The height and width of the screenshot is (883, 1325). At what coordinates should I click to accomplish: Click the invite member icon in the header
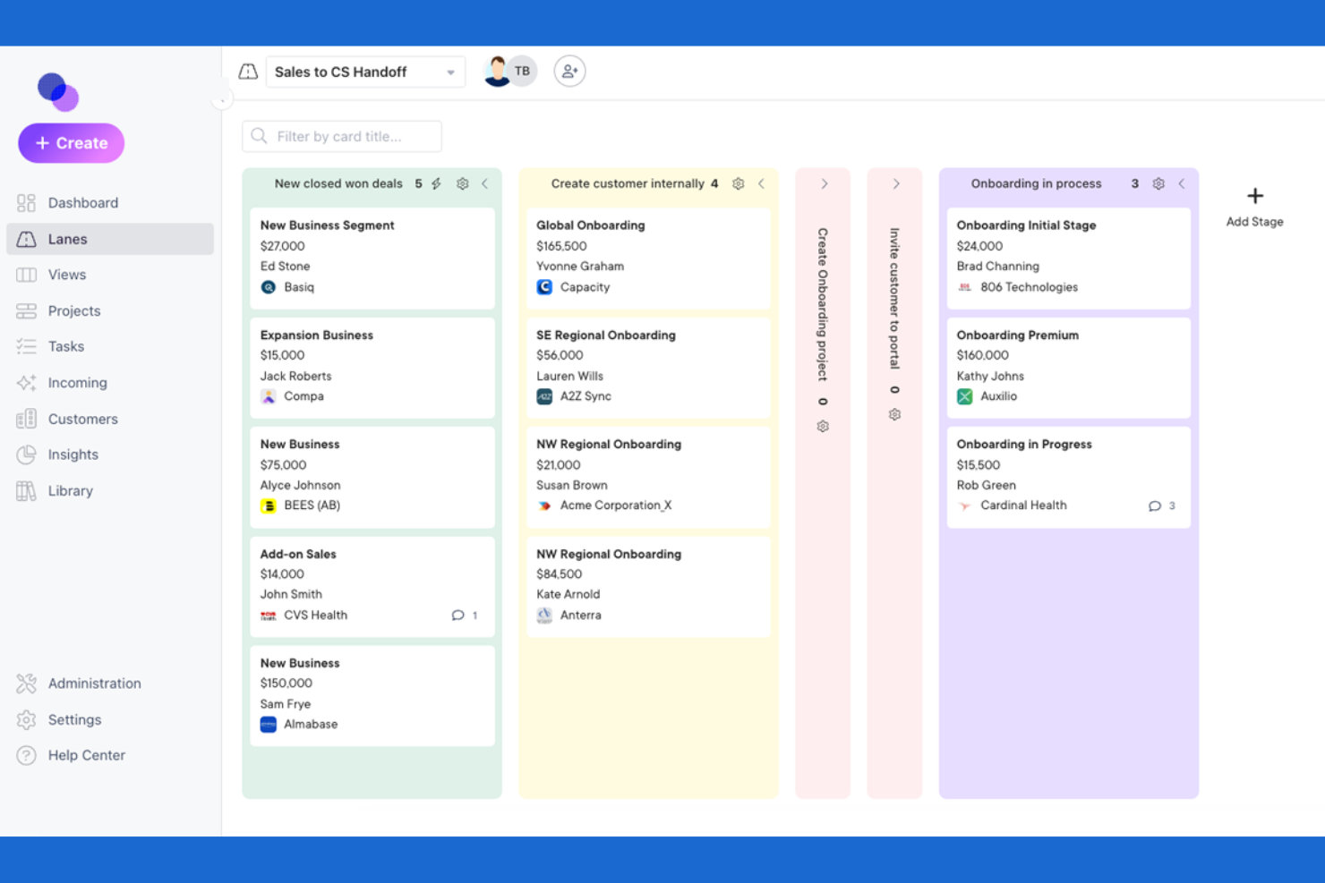(x=569, y=71)
